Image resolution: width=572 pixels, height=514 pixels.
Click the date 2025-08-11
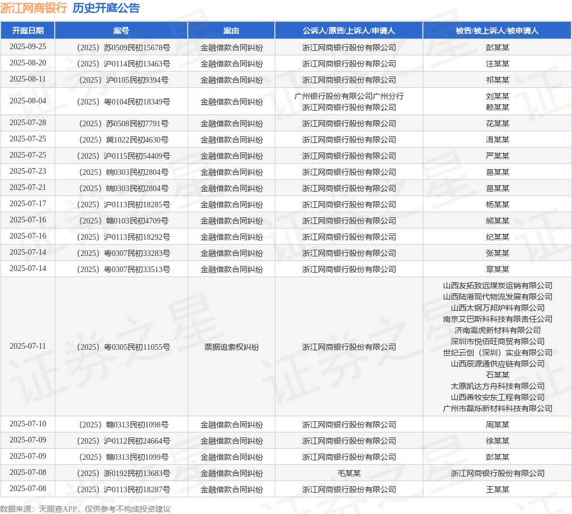pyautogui.click(x=28, y=79)
